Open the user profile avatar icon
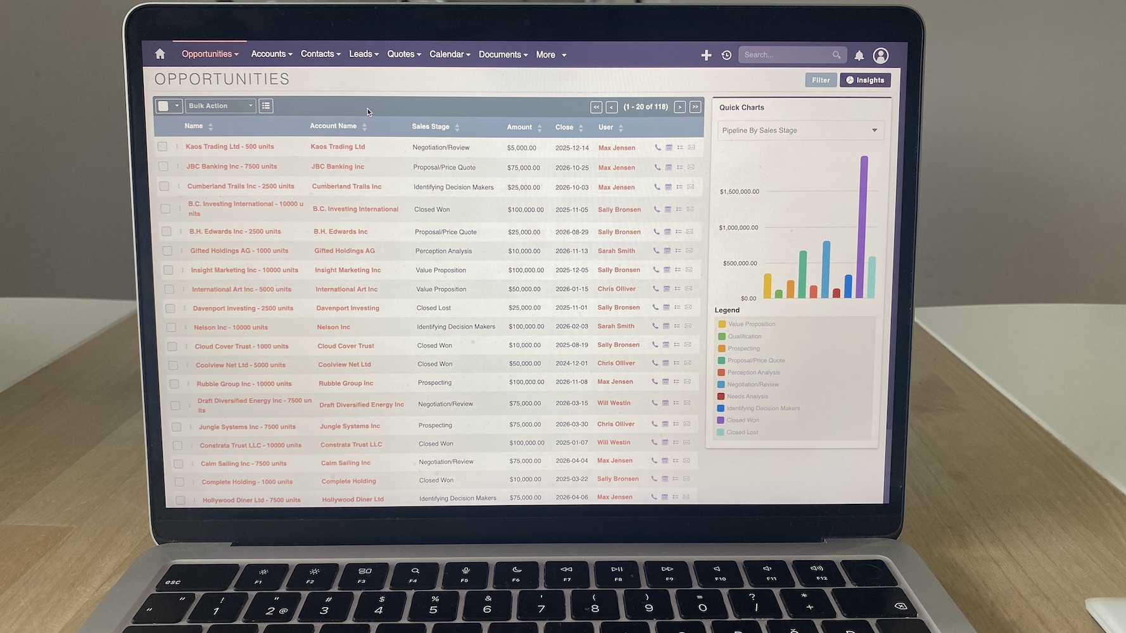The width and height of the screenshot is (1126, 633). [881, 56]
